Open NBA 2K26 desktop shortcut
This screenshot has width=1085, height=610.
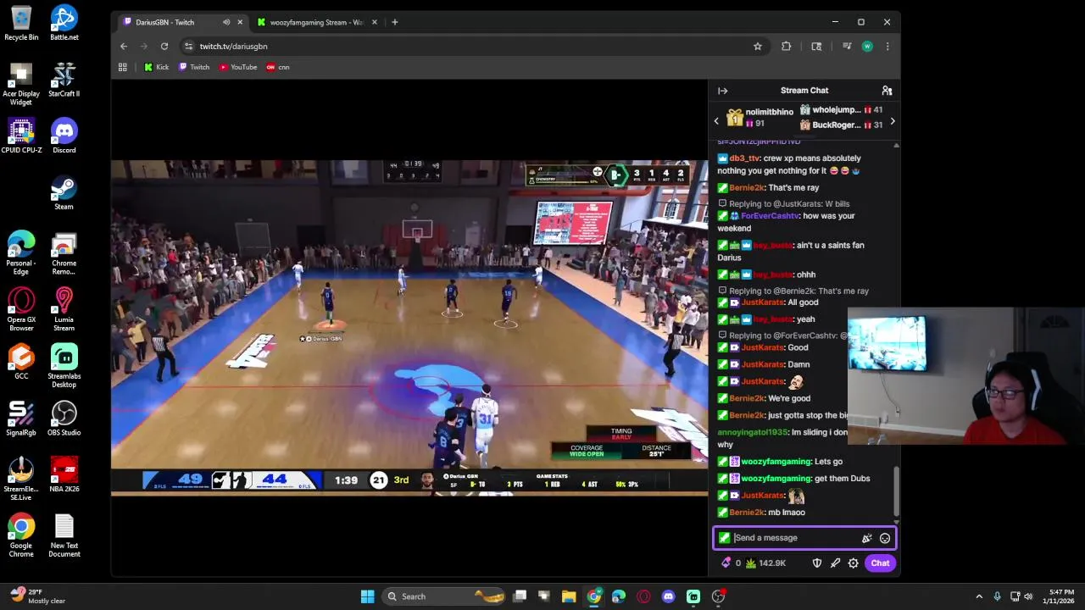64,474
